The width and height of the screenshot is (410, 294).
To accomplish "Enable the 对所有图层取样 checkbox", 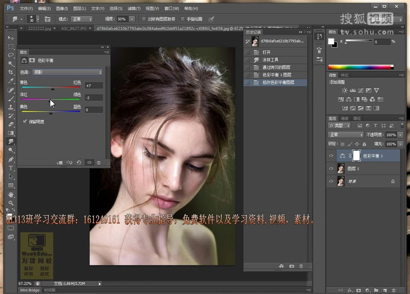I will (x=144, y=19).
